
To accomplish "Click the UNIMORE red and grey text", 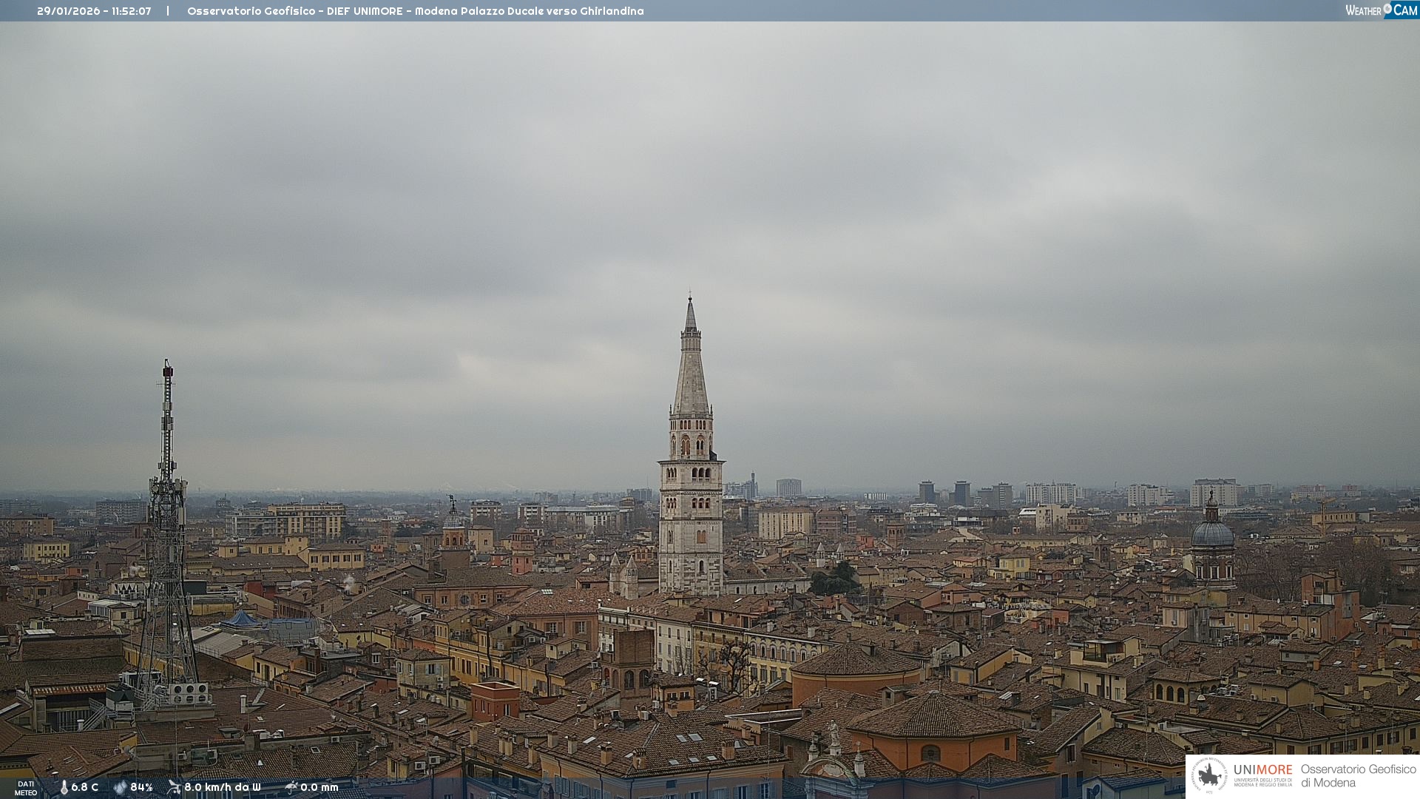I will tap(1262, 769).
